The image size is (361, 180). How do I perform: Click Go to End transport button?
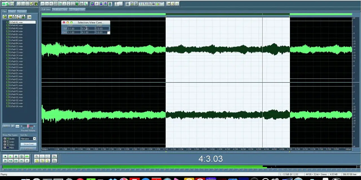[x=21, y=161]
